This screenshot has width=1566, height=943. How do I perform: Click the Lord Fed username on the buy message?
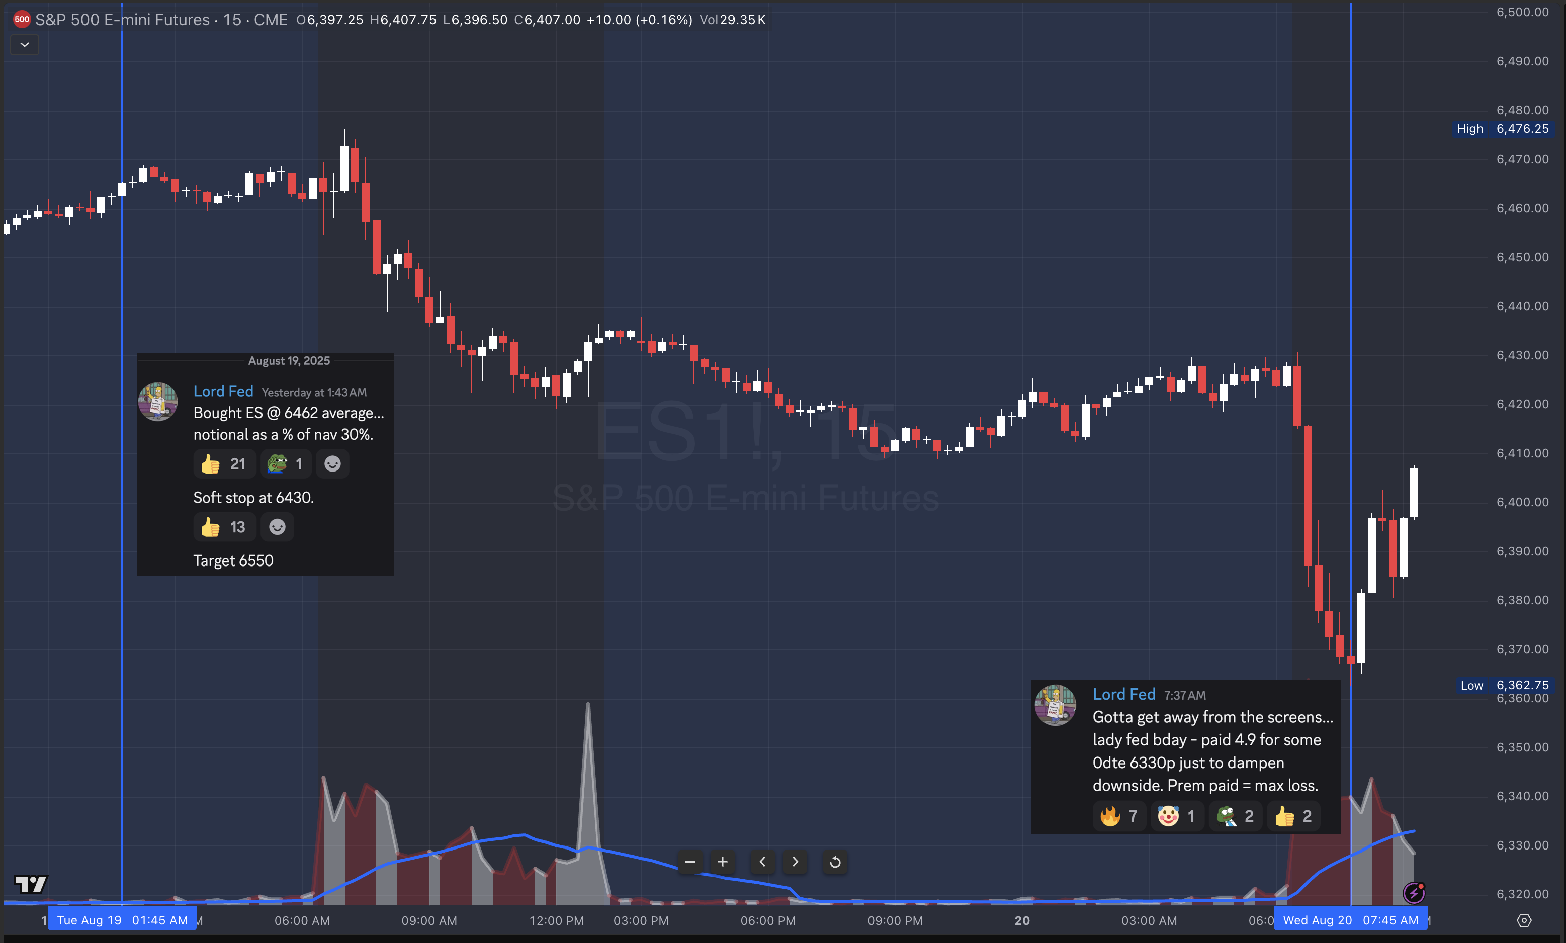pos(223,391)
